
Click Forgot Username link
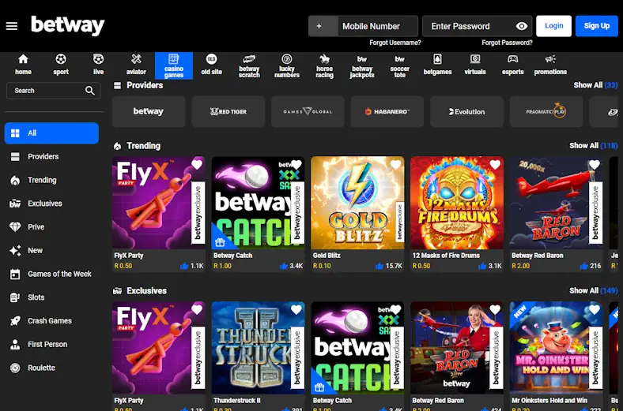coord(395,43)
